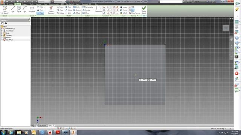Click the browser filter icon

click(x=2, y=23)
